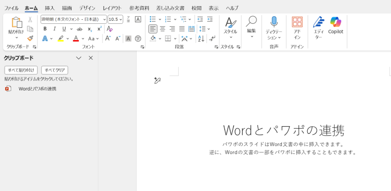Toggle superscript x² formatting
Viewport: 391px width, 191px height.
tap(99, 29)
